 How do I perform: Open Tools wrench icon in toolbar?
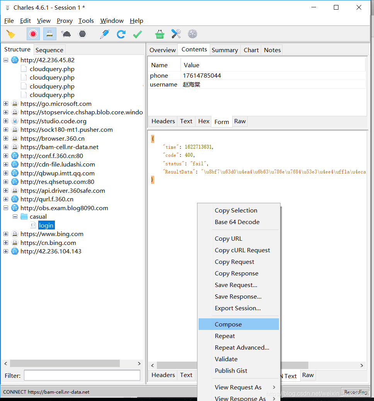point(176,34)
